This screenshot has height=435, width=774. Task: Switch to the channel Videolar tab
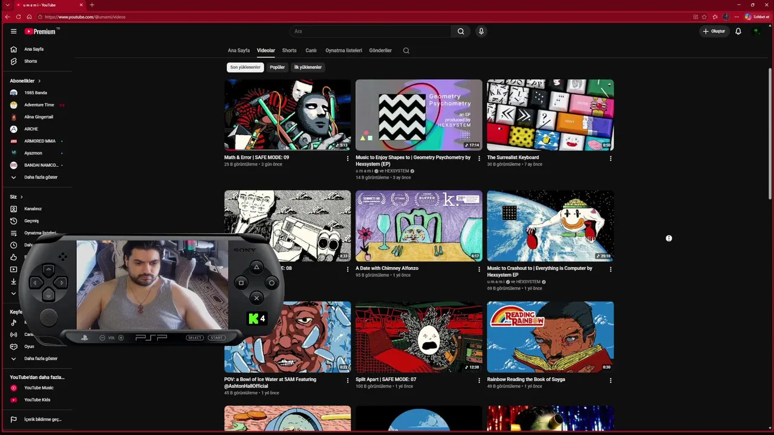click(266, 51)
